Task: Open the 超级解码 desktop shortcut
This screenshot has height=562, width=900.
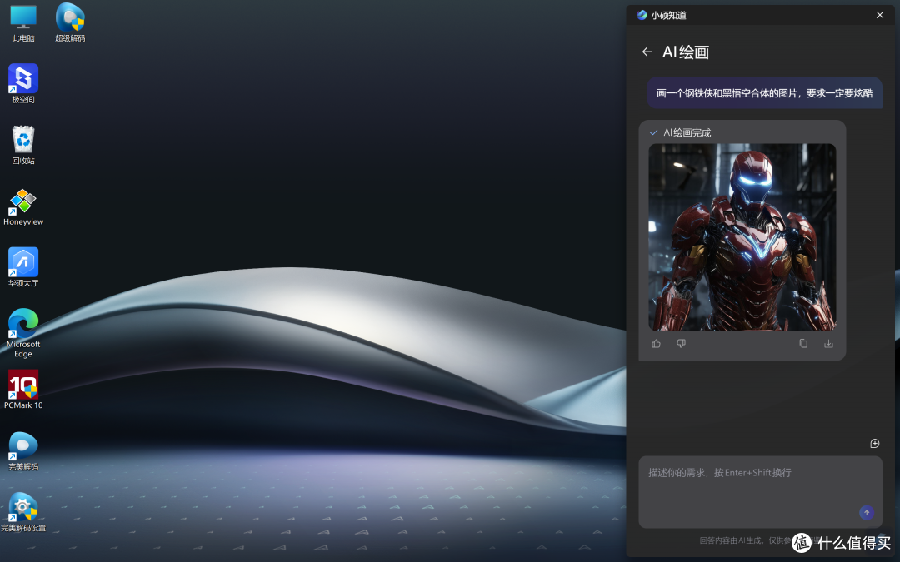Action: (x=70, y=23)
